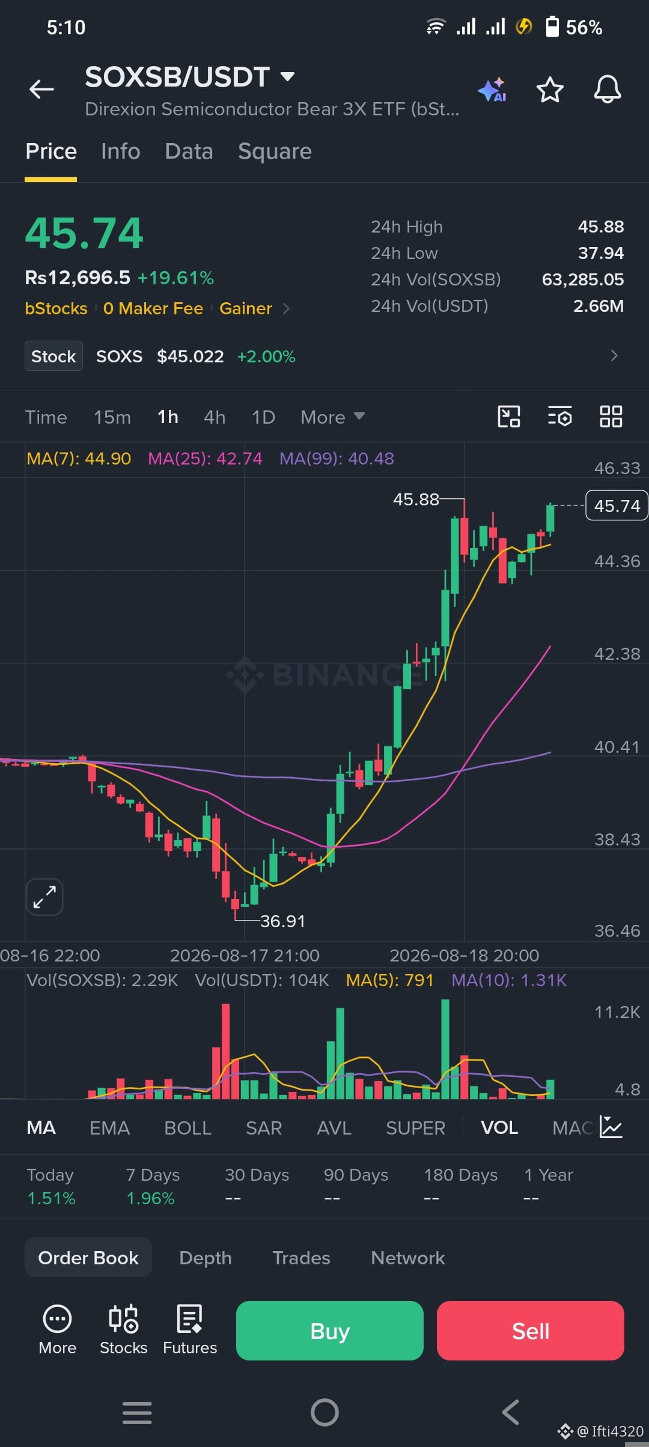Toggle the MACD sub-indicator
This screenshot has height=1447, width=649.
tap(573, 1128)
